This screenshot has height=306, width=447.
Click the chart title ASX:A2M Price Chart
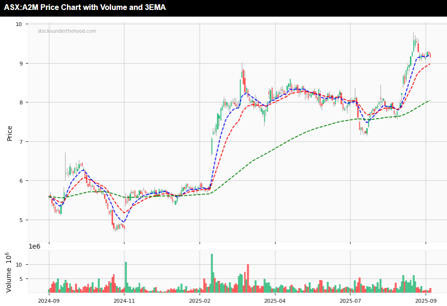point(84,8)
